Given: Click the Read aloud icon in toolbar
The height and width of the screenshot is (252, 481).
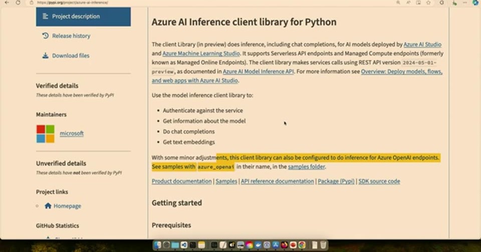Looking at the screenshot, I should 408,3.
